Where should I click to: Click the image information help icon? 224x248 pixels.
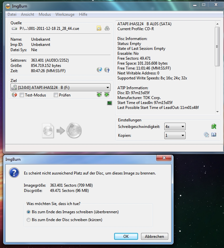pyautogui.click(x=107, y=70)
